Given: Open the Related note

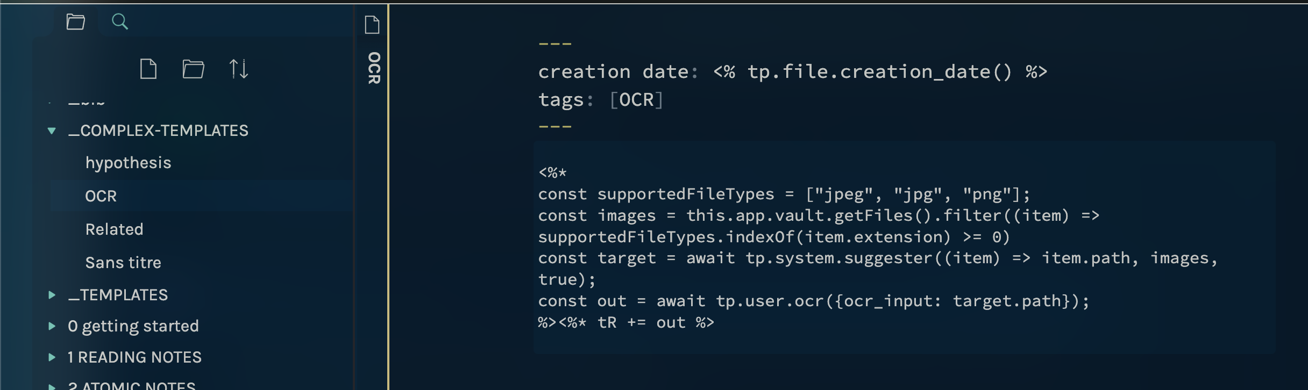Looking at the screenshot, I should coord(115,229).
